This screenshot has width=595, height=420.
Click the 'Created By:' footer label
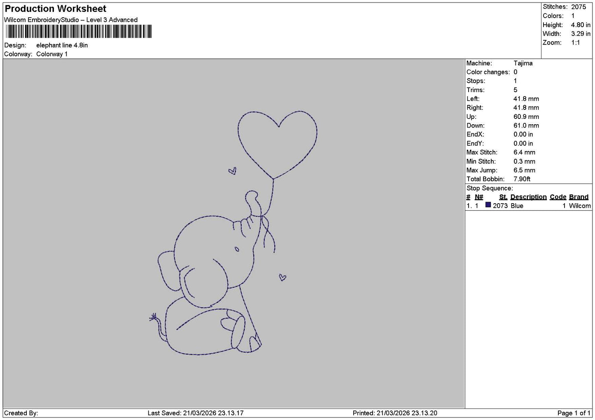coord(21,413)
